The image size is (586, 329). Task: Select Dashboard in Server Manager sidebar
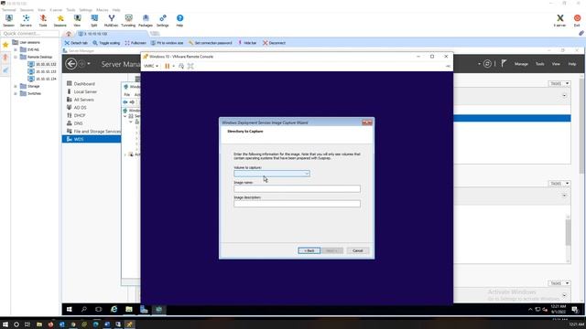tap(84, 84)
